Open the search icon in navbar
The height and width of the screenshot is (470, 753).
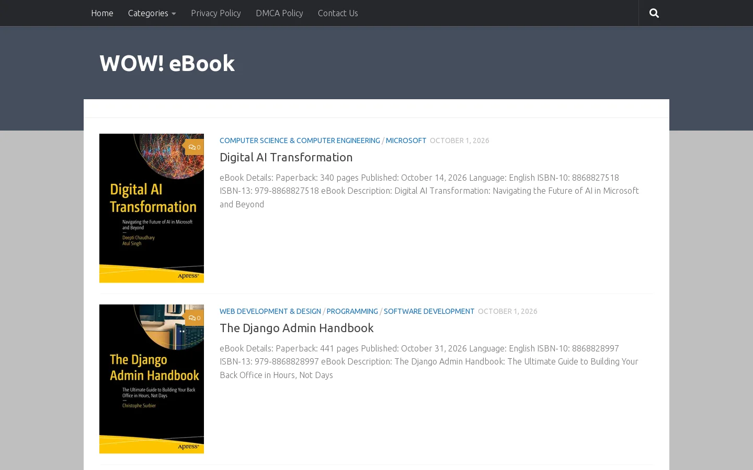654,13
